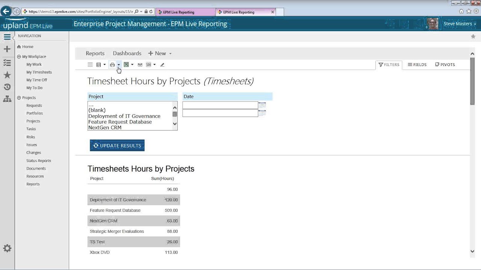Open the settings gear in left rail
Screen dimensions: 481x270
(7, 248)
